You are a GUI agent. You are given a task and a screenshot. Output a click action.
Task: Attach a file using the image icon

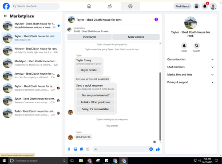coord(75,149)
